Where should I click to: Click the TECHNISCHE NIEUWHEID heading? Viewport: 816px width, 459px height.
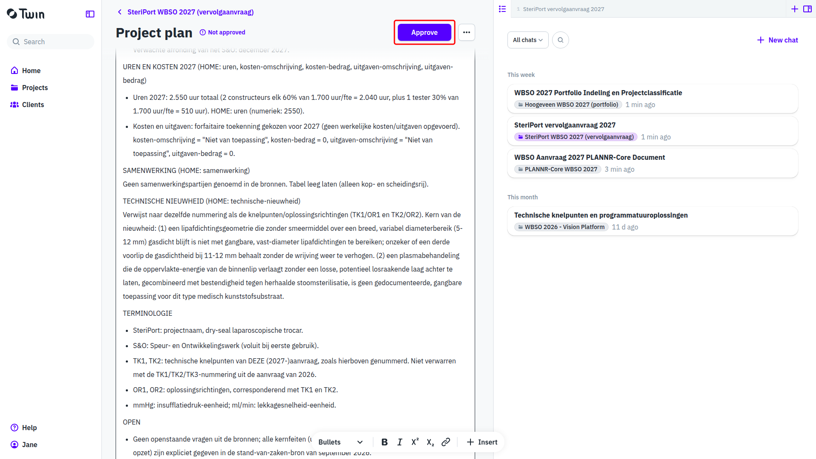(x=212, y=201)
